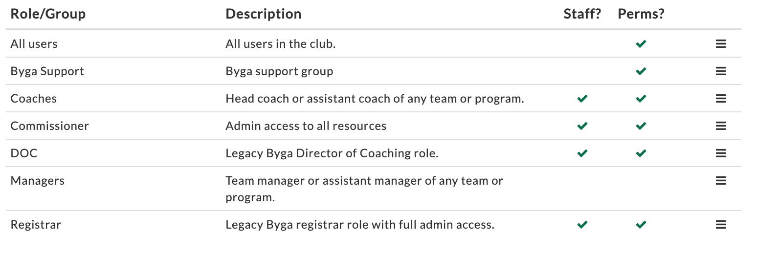Image resolution: width=757 pixels, height=256 pixels.
Task: Click the Perms checkmark for All users
Action: click(x=641, y=44)
